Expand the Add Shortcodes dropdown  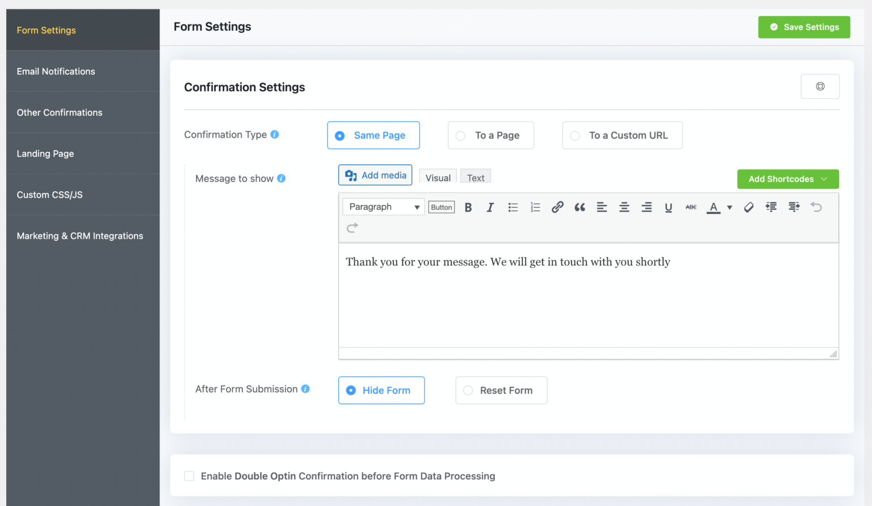pos(787,179)
